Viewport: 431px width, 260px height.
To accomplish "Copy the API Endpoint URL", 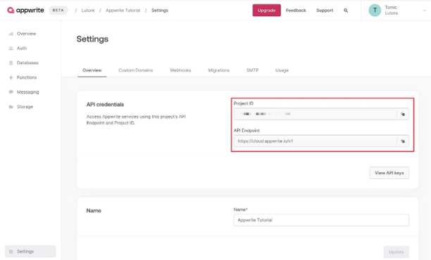I will pos(403,141).
